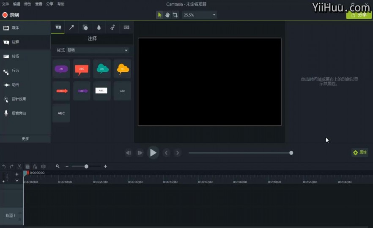Open the 编辑 menu
This screenshot has width=373, height=228.
[16, 4]
